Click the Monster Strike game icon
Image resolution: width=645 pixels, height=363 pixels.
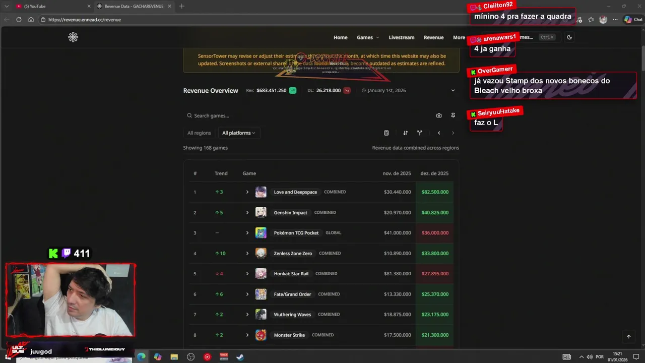point(261,335)
